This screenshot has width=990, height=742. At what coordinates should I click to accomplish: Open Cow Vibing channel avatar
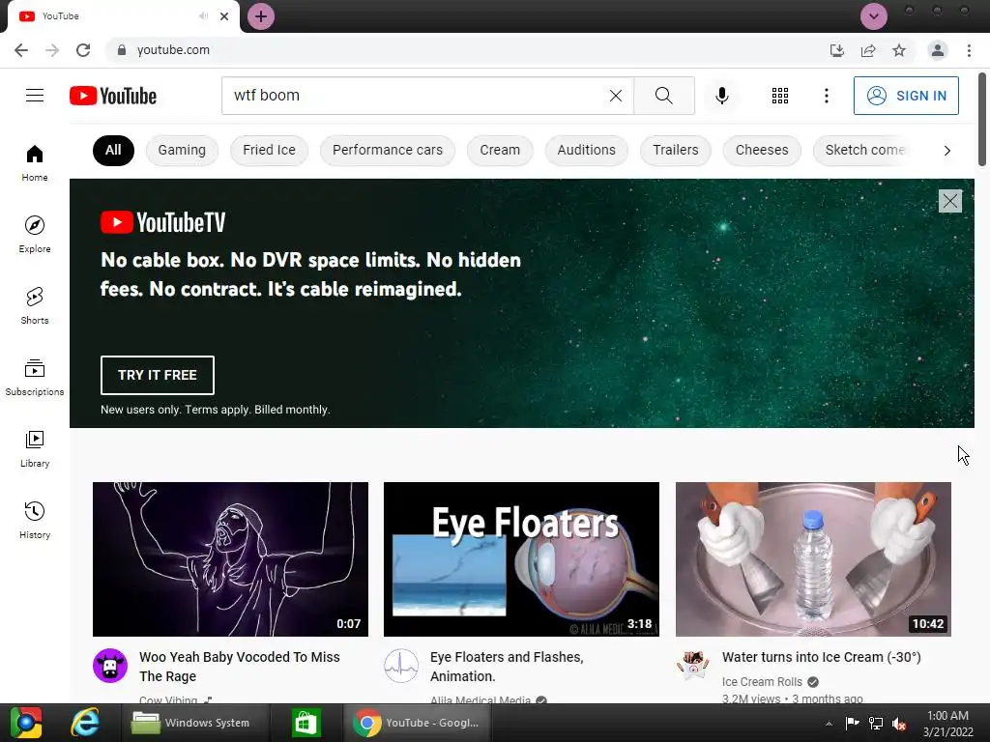[110, 666]
